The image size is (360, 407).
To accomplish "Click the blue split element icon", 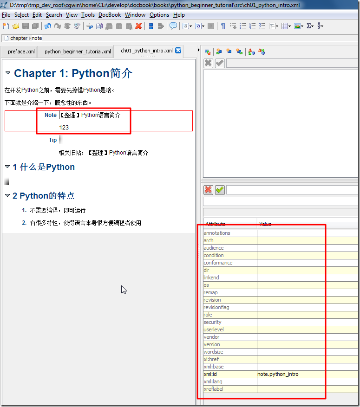I will tap(151, 26).
